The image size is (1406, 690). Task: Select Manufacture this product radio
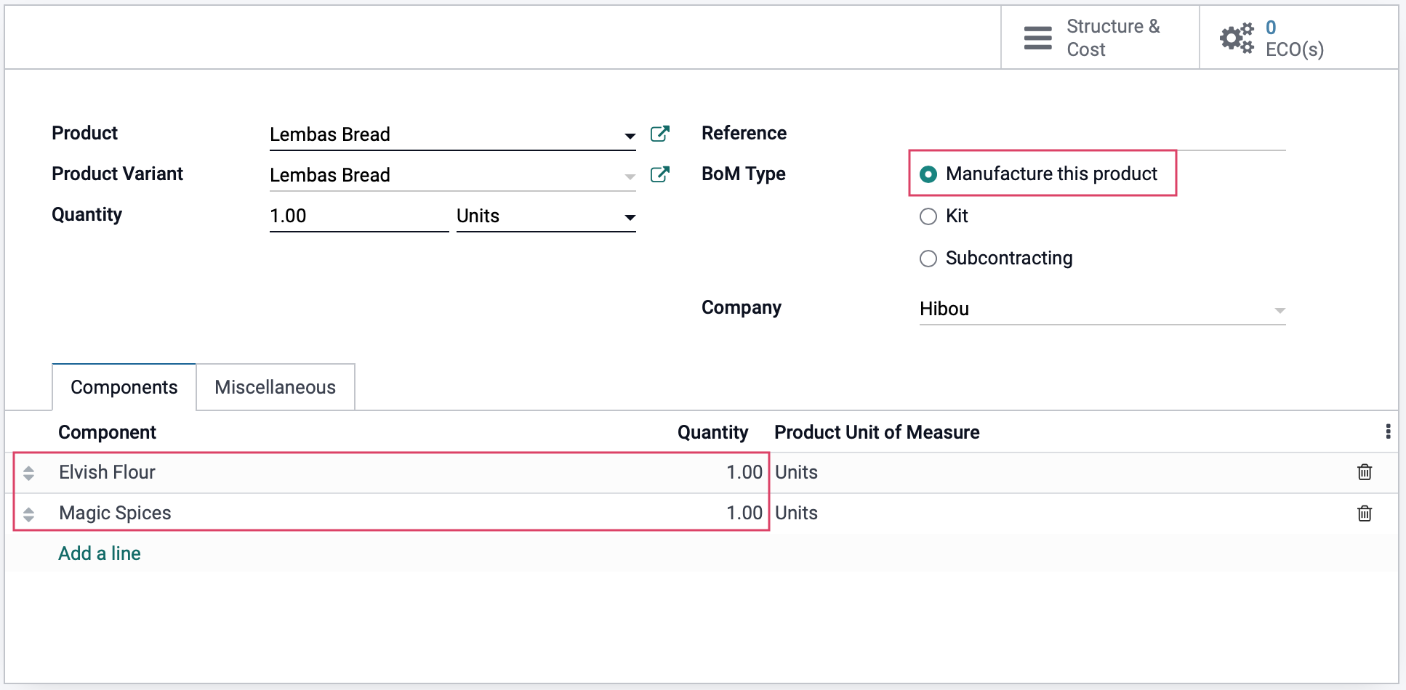[x=928, y=174]
